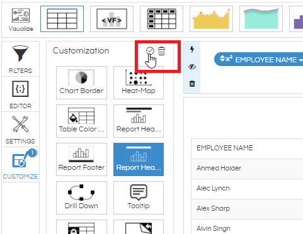Switch to the Customize tab

(x=20, y=165)
